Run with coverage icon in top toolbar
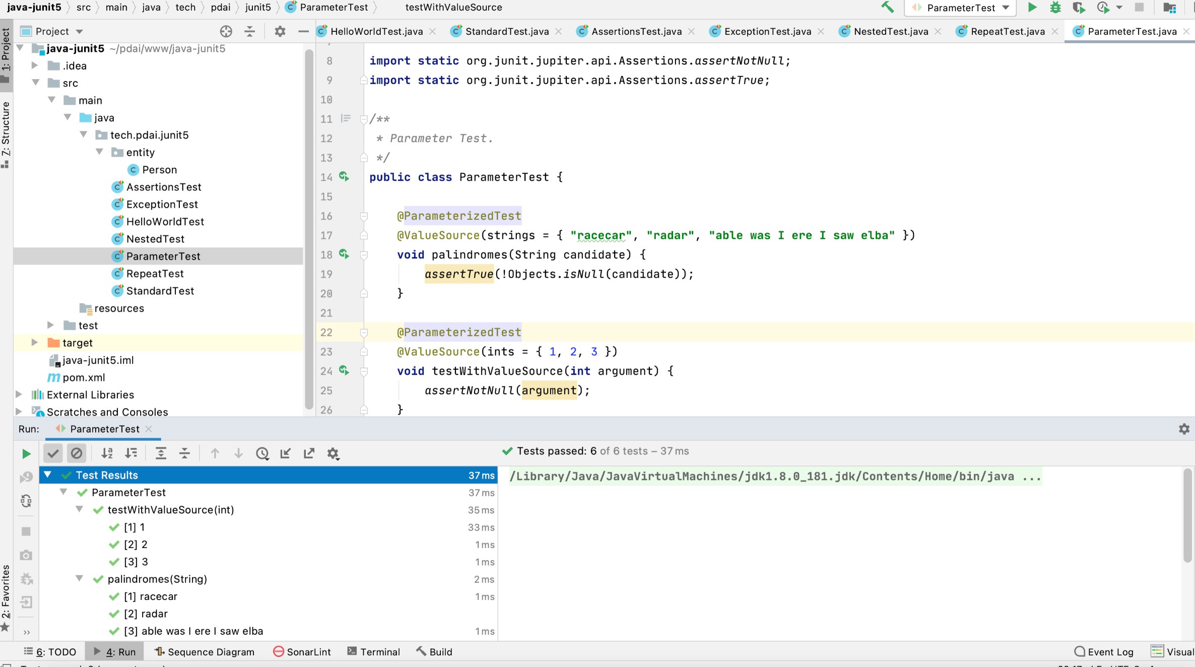Viewport: 1195px width, 667px height. coord(1079,8)
